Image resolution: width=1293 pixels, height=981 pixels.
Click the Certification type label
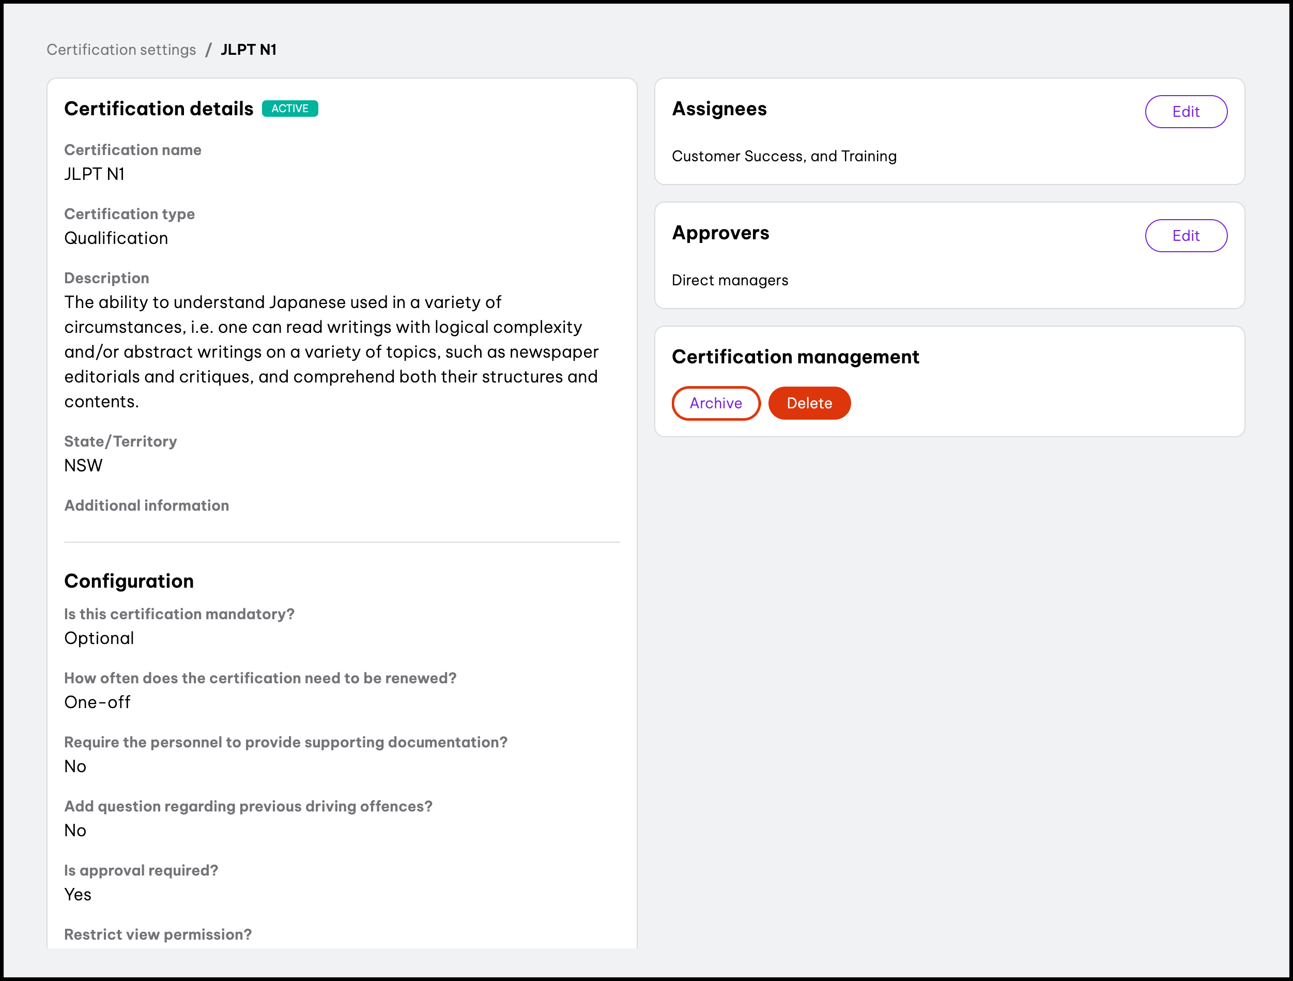(130, 214)
